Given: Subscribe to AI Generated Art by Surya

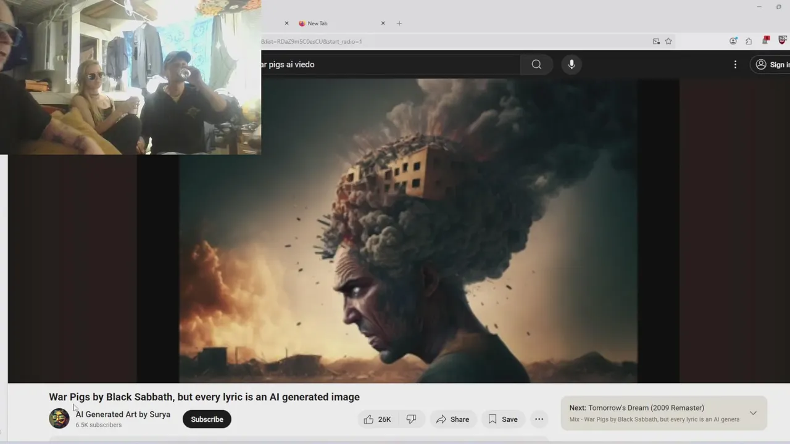Looking at the screenshot, I should point(207,419).
